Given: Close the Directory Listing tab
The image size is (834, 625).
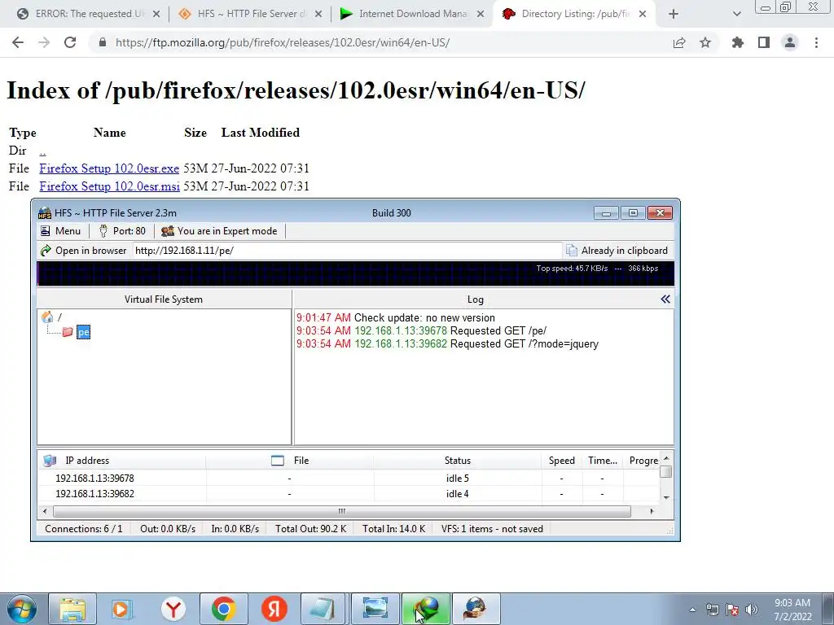Looking at the screenshot, I should 643,15.
